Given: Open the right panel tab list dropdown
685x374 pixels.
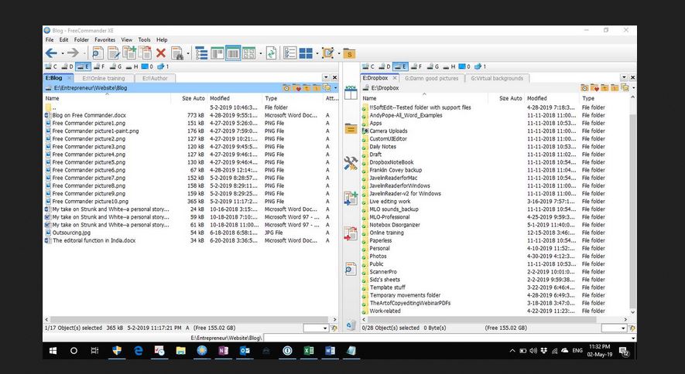Looking at the screenshot, I should point(624,77).
